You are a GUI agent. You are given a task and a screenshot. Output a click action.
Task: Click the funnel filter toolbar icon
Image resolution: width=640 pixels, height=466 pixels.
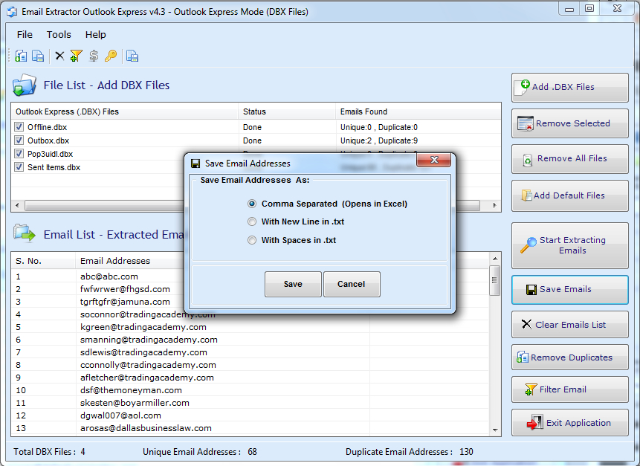[76, 56]
